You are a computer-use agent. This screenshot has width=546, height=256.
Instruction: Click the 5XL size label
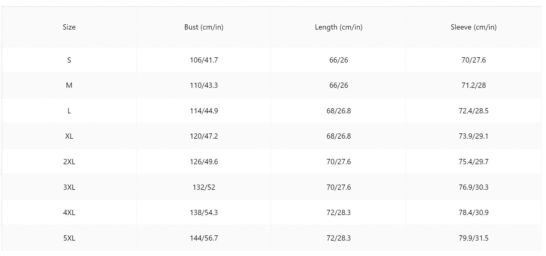(x=69, y=238)
